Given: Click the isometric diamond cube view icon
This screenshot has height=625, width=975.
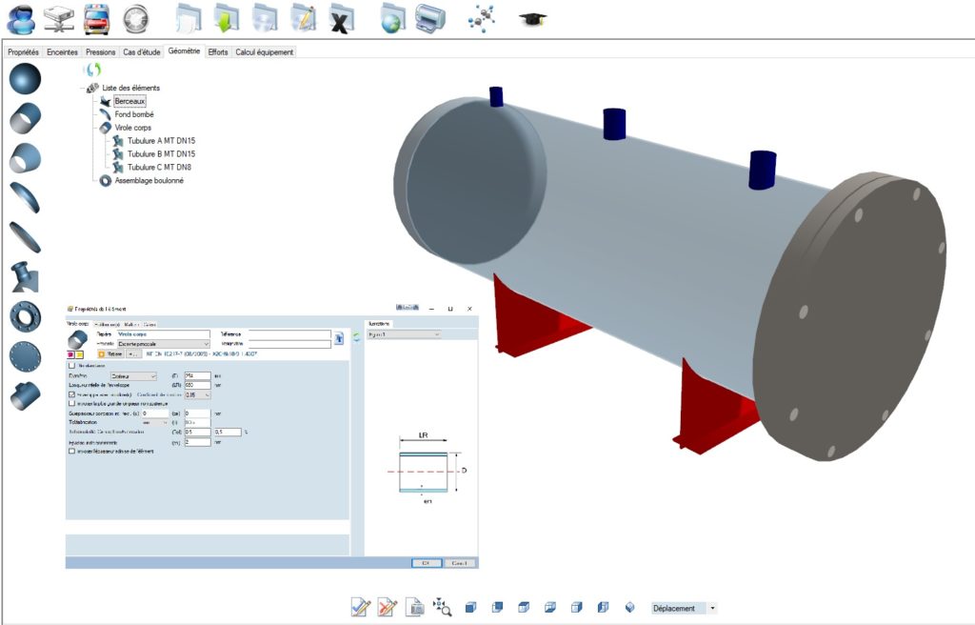Looking at the screenshot, I should pyautogui.click(x=630, y=607).
